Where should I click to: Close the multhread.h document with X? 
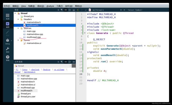[x=124, y=10]
